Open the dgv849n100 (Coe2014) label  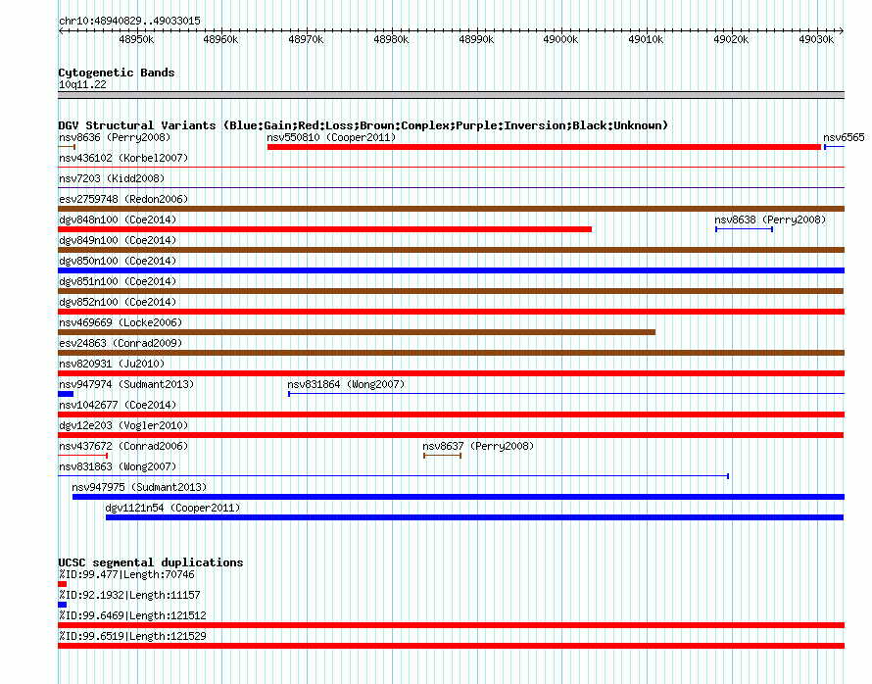point(118,240)
